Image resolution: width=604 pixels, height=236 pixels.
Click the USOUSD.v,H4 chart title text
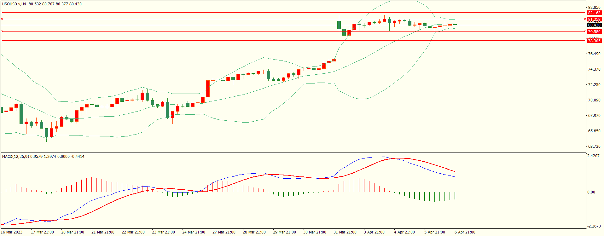14,4
